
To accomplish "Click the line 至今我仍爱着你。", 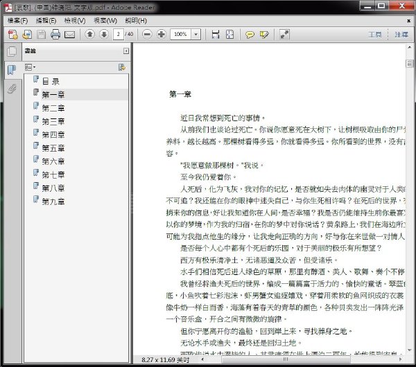I will tap(208, 177).
